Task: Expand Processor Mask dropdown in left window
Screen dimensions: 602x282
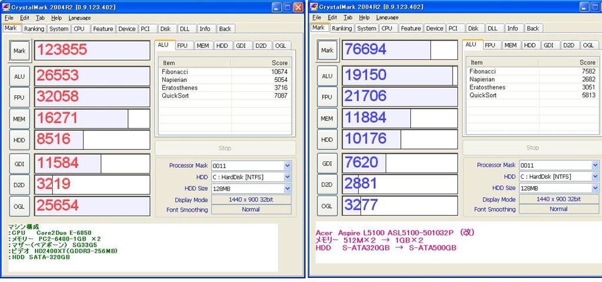Action: click(x=287, y=166)
